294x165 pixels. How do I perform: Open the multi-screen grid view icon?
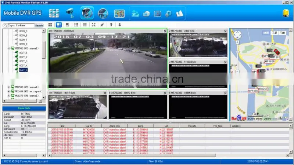[54, 13]
